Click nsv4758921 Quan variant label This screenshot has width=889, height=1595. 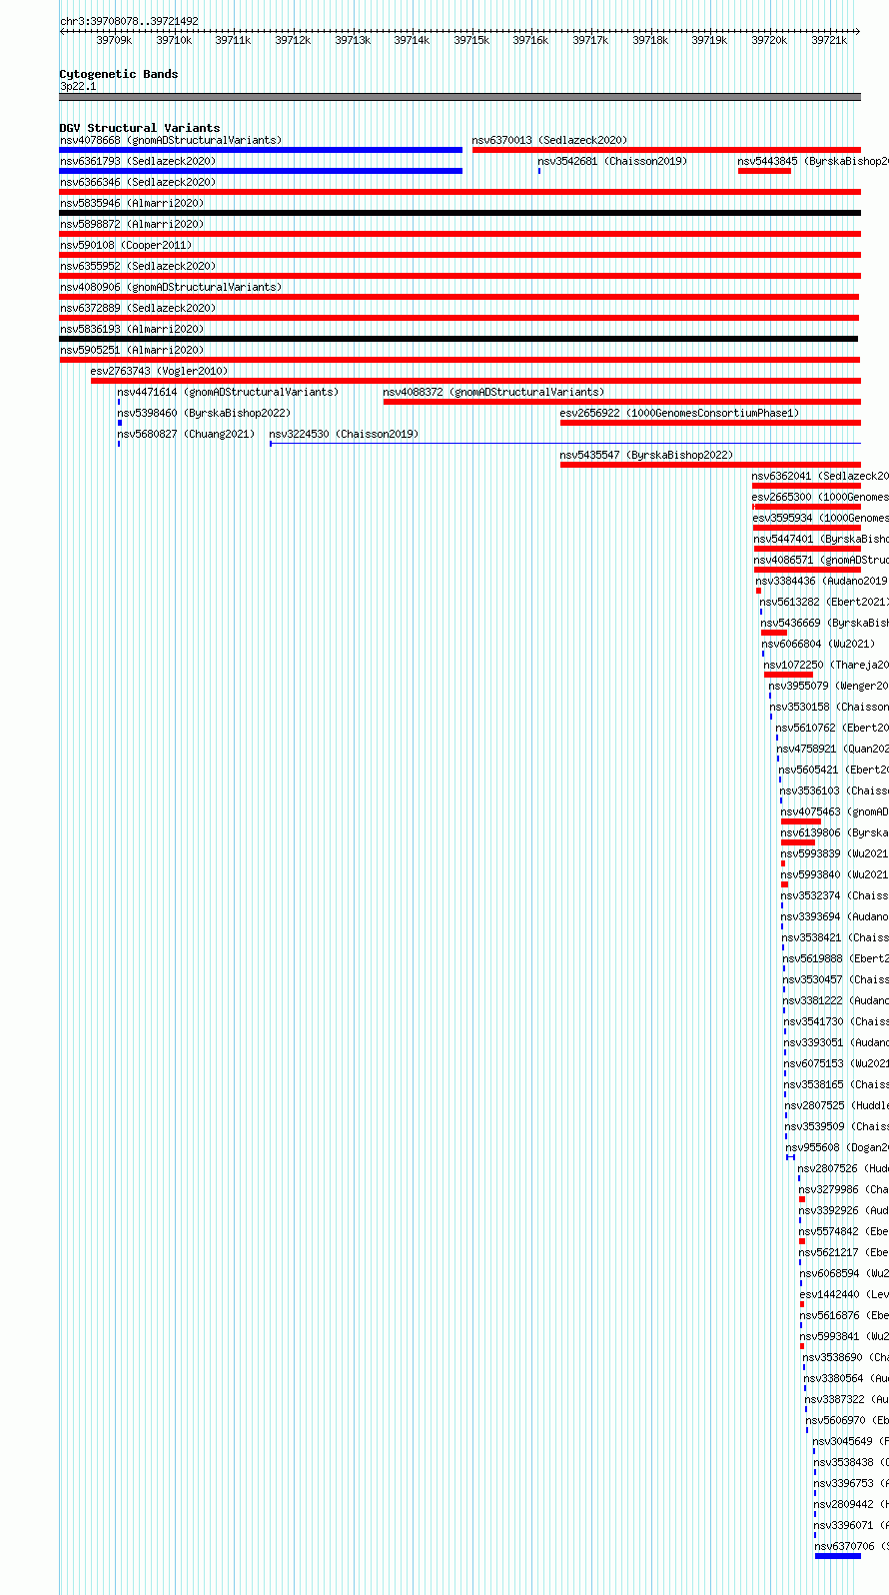tap(833, 749)
